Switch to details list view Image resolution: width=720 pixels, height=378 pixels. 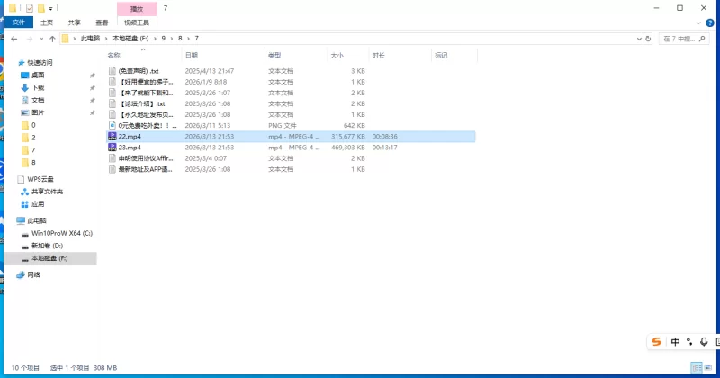pos(696,367)
